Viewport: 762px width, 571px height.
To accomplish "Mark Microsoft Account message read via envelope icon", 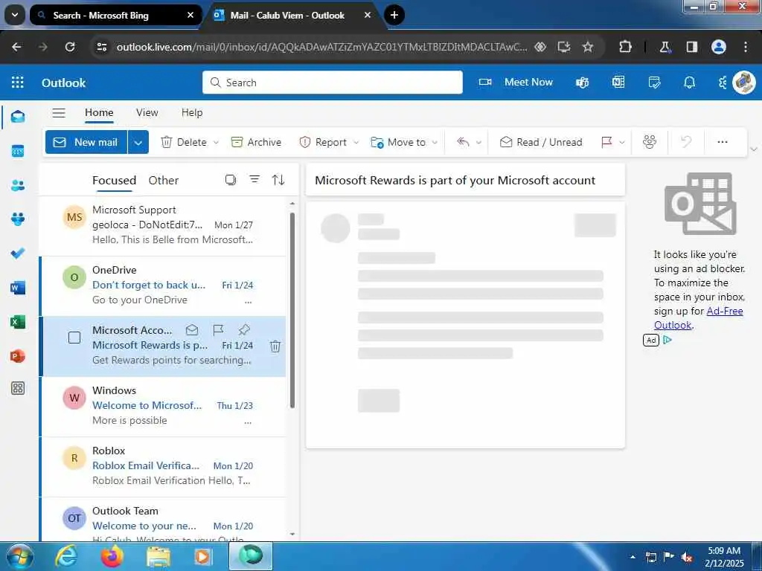I will [x=192, y=330].
